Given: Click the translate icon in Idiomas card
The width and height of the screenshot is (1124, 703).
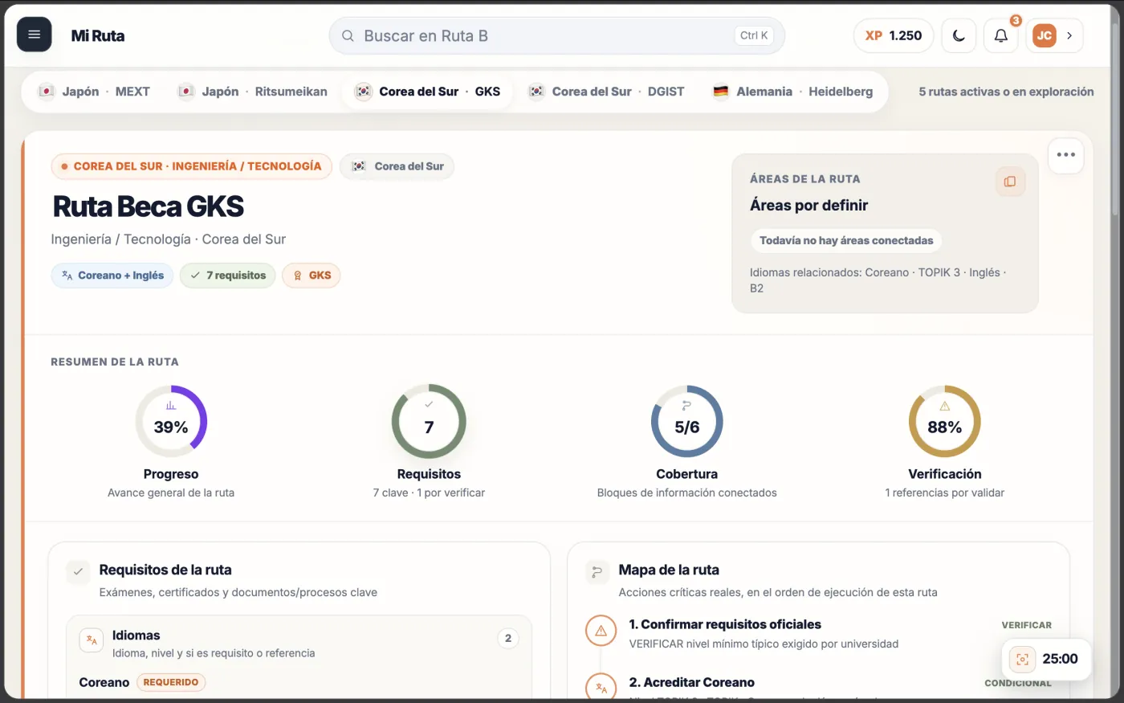Looking at the screenshot, I should point(92,640).
